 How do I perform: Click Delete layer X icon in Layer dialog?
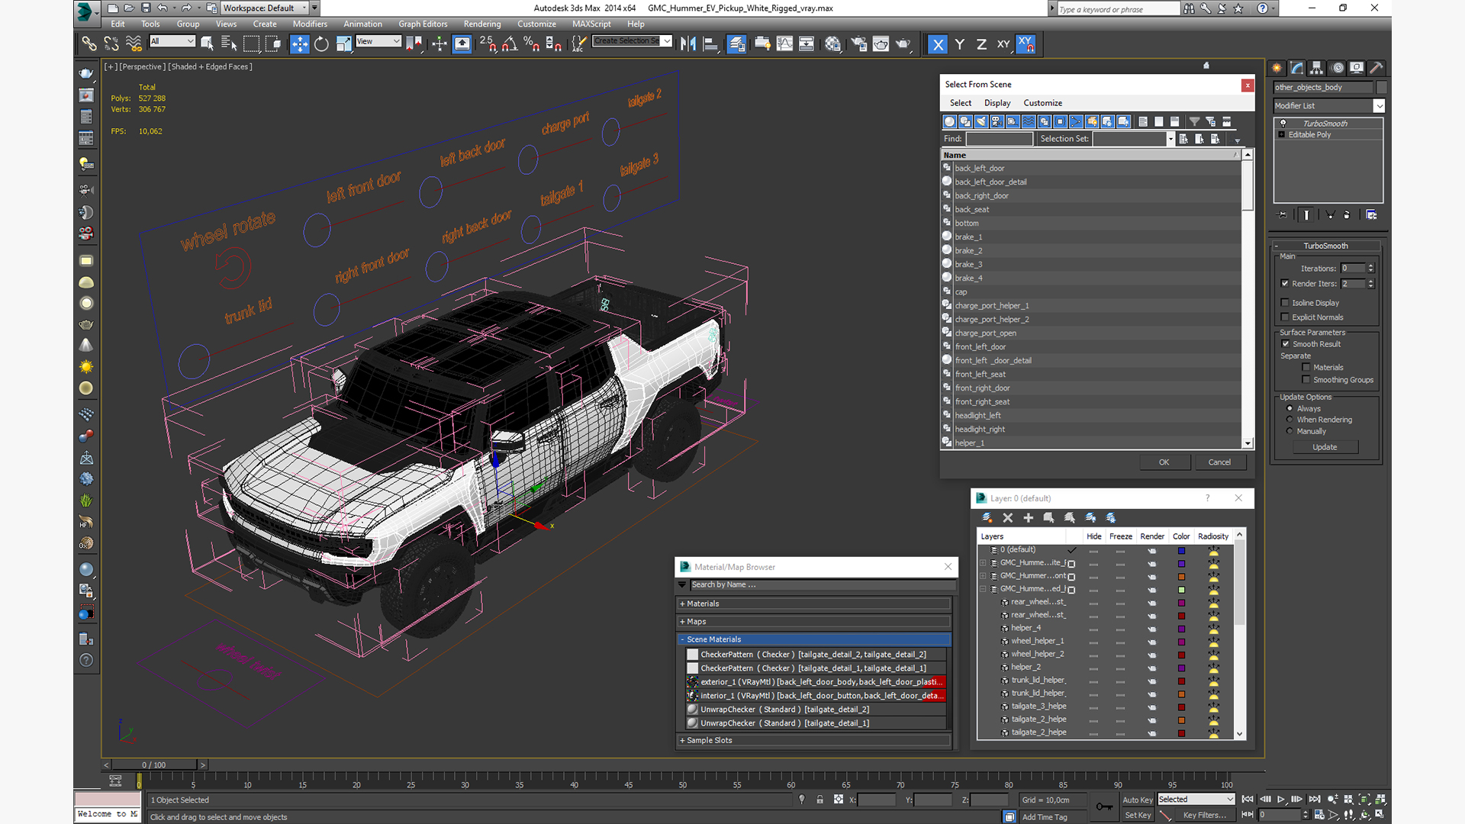click(1007, 518)
